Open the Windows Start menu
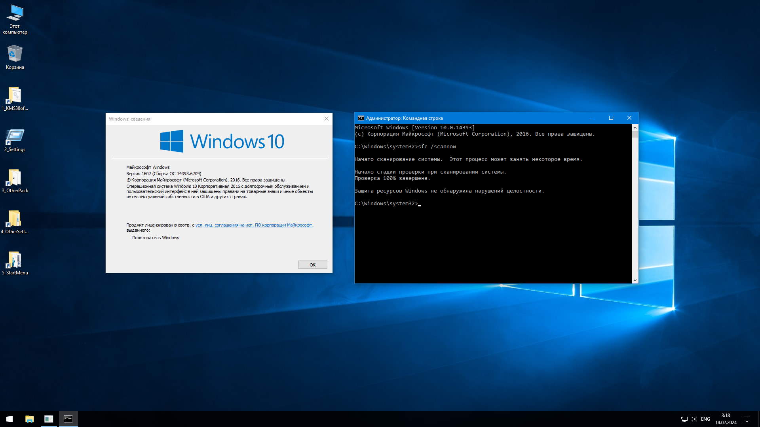The width and height of the screenshot is (760, 427). pos(9,419)
